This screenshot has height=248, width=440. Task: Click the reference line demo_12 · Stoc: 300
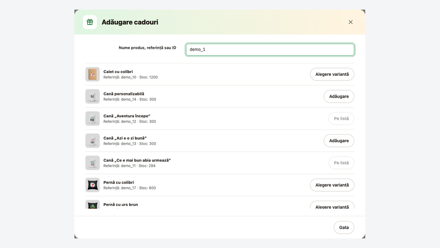[x=130, y=122]
